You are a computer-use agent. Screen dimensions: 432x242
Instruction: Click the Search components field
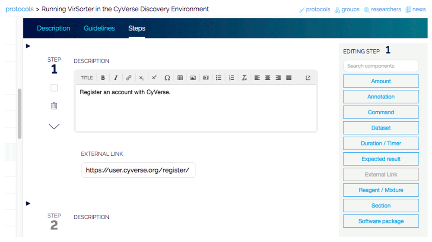[x=381, y=66]
